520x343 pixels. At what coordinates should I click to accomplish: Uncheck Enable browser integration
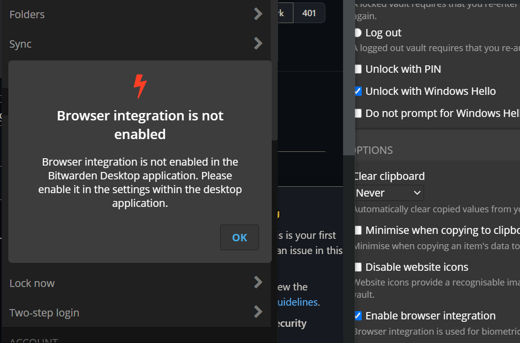[x=358, y=315]
